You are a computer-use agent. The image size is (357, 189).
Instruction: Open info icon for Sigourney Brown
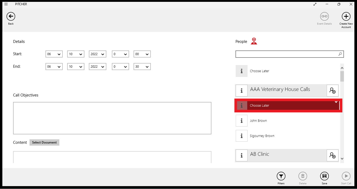pos(241,136)
